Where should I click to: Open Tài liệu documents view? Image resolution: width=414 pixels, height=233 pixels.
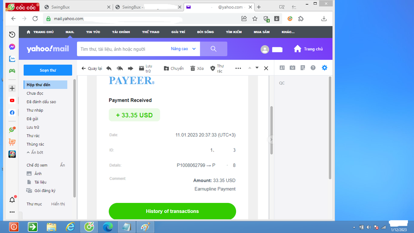click(x=37, y=182)
